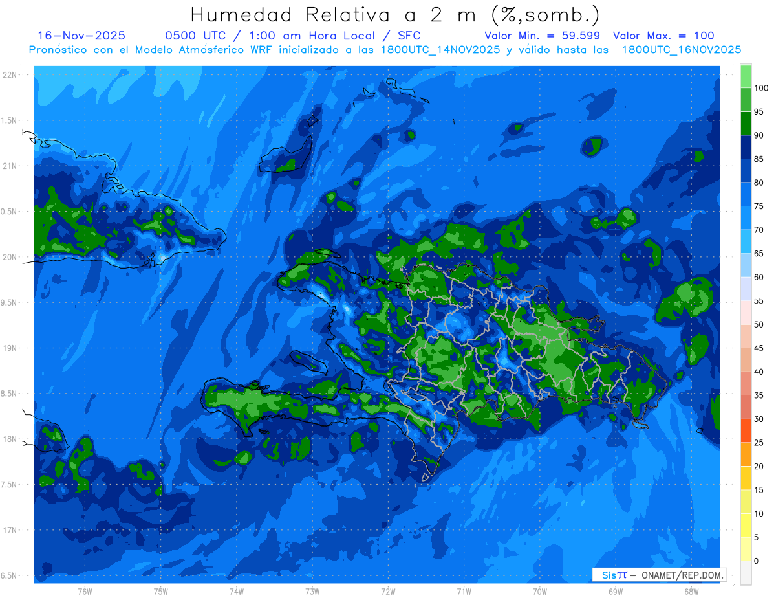The width and height of the screenshot is (776, 600).
Task: Click the '76W' longitude label
Action: [85, 592]
